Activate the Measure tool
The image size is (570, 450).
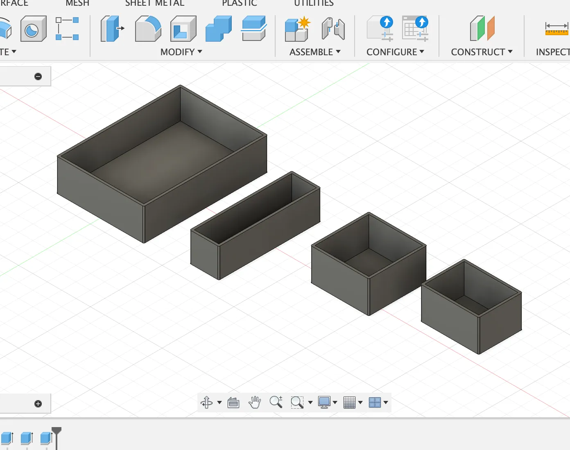557,29
